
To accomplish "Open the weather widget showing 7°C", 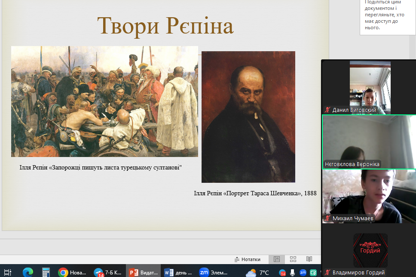I will tap(257, 273).
